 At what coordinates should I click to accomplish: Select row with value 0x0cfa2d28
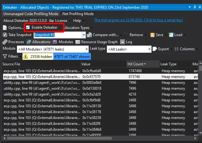(x=100, y=94)
